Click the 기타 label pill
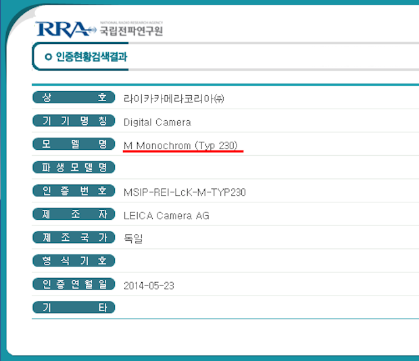 pyautogui.click(x=74, y=308)
